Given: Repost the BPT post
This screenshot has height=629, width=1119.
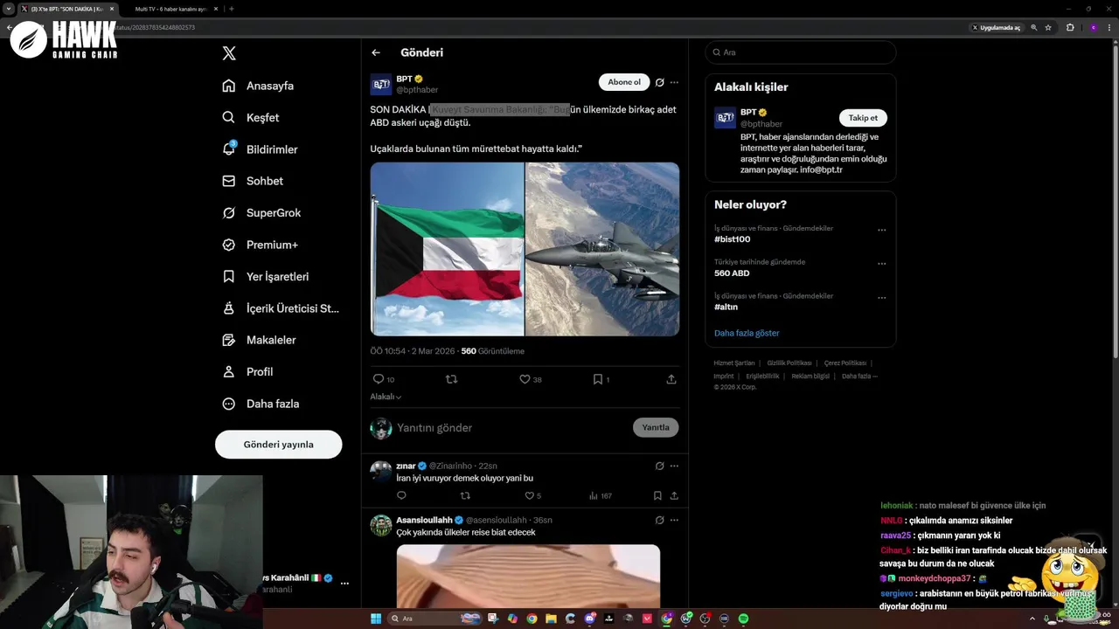Looking at the screenshot, I should (452, 379).
